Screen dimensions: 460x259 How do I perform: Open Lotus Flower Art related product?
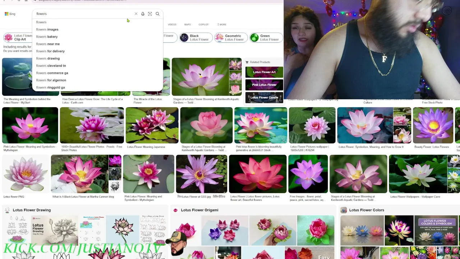(264, 72)
